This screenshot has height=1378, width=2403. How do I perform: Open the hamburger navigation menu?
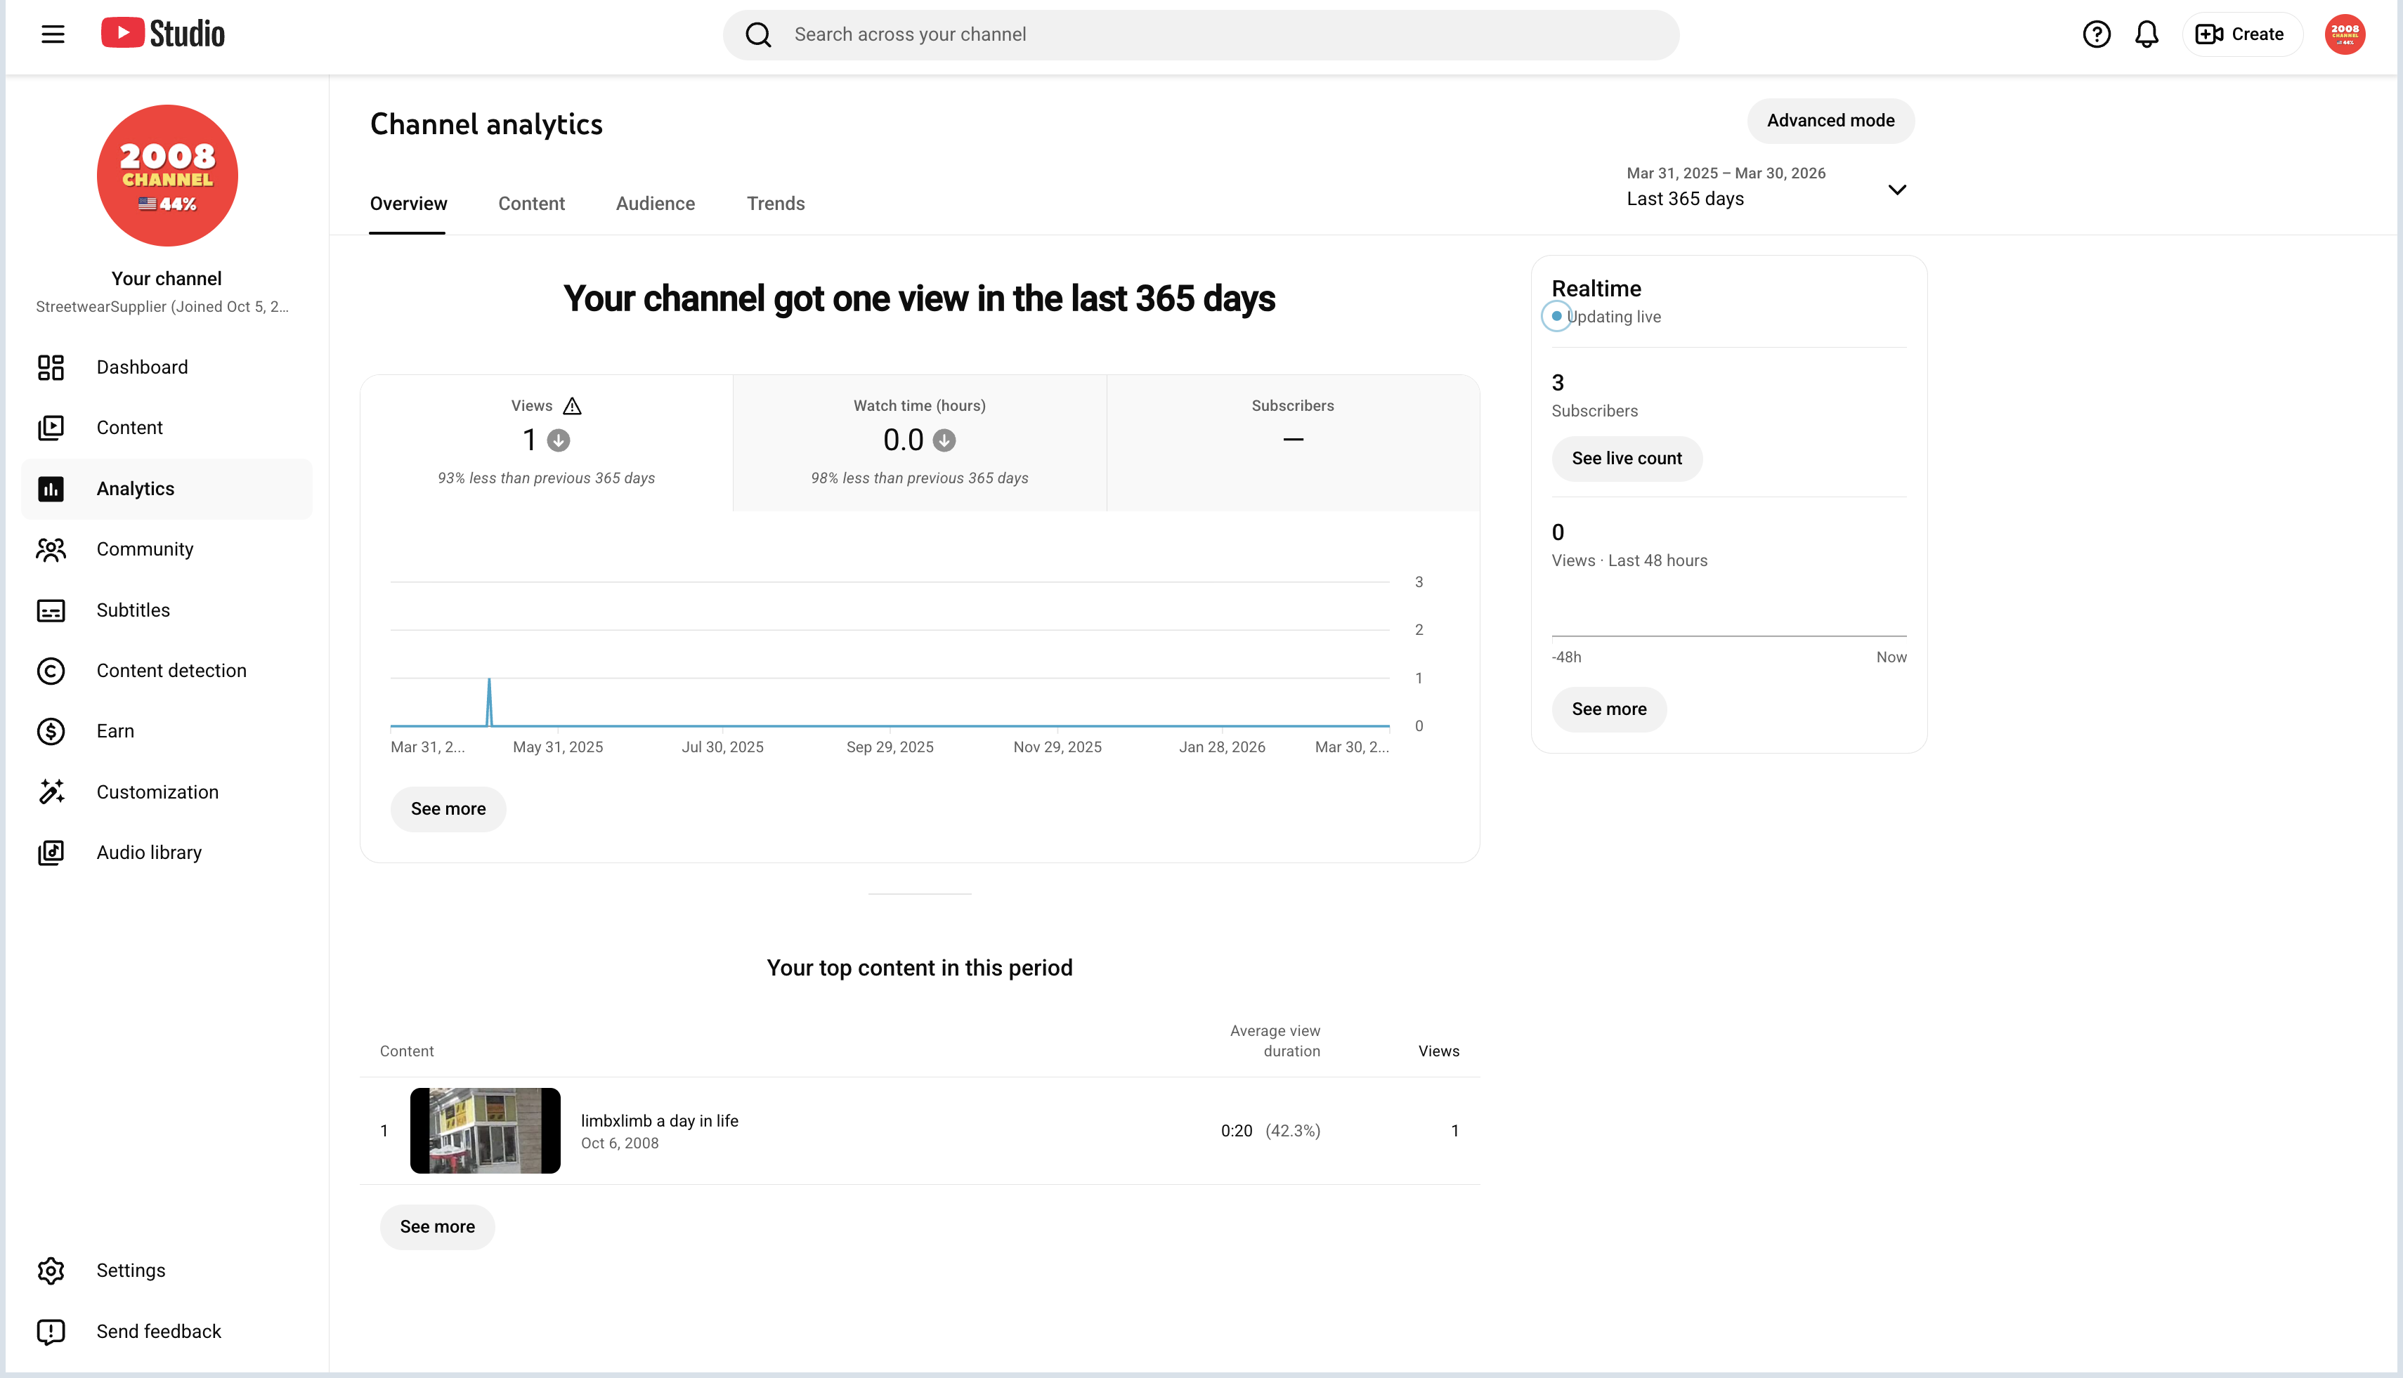[53, 34]
